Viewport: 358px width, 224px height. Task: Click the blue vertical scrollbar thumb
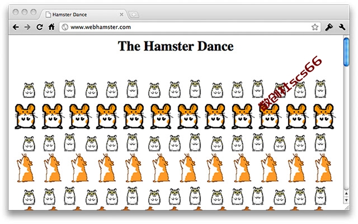[x=346, y=52]
